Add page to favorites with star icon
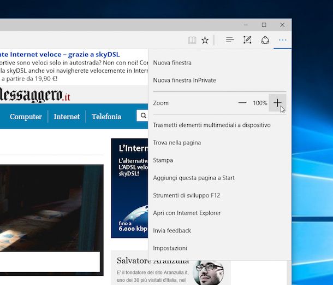333x285 pixels. click(205, 40)
